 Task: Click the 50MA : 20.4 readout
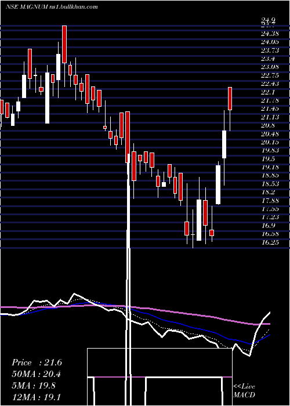point(37,374)
